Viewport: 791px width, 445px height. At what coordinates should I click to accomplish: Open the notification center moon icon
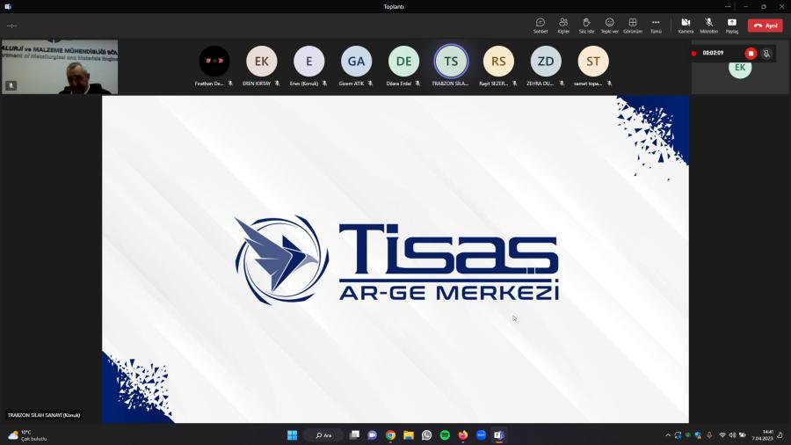pos(780,435)
